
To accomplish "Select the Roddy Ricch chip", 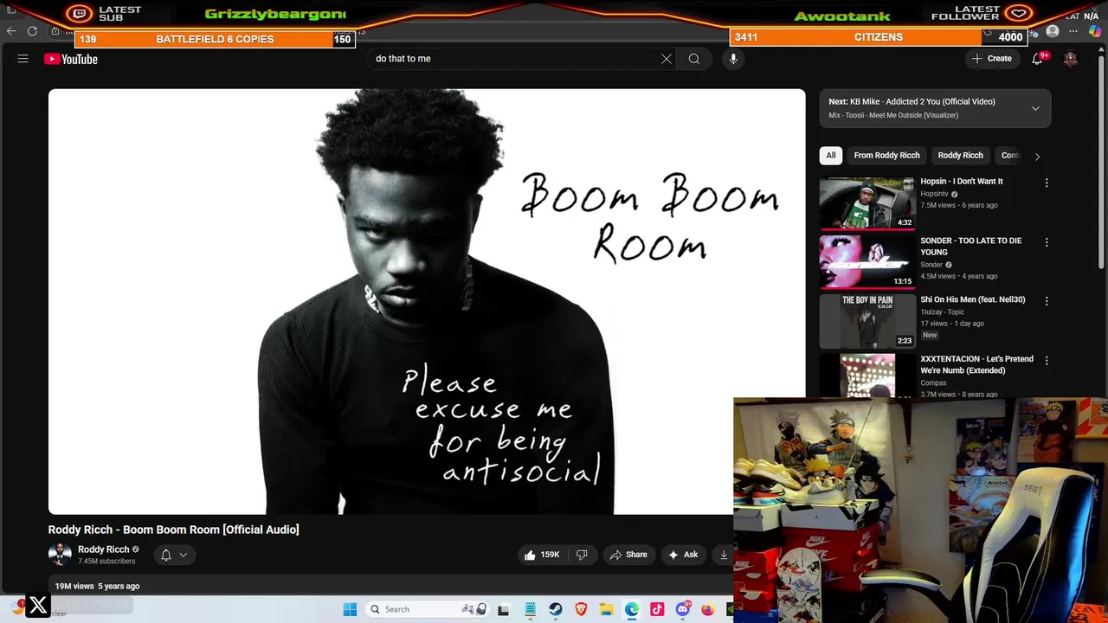I will 960,156.
